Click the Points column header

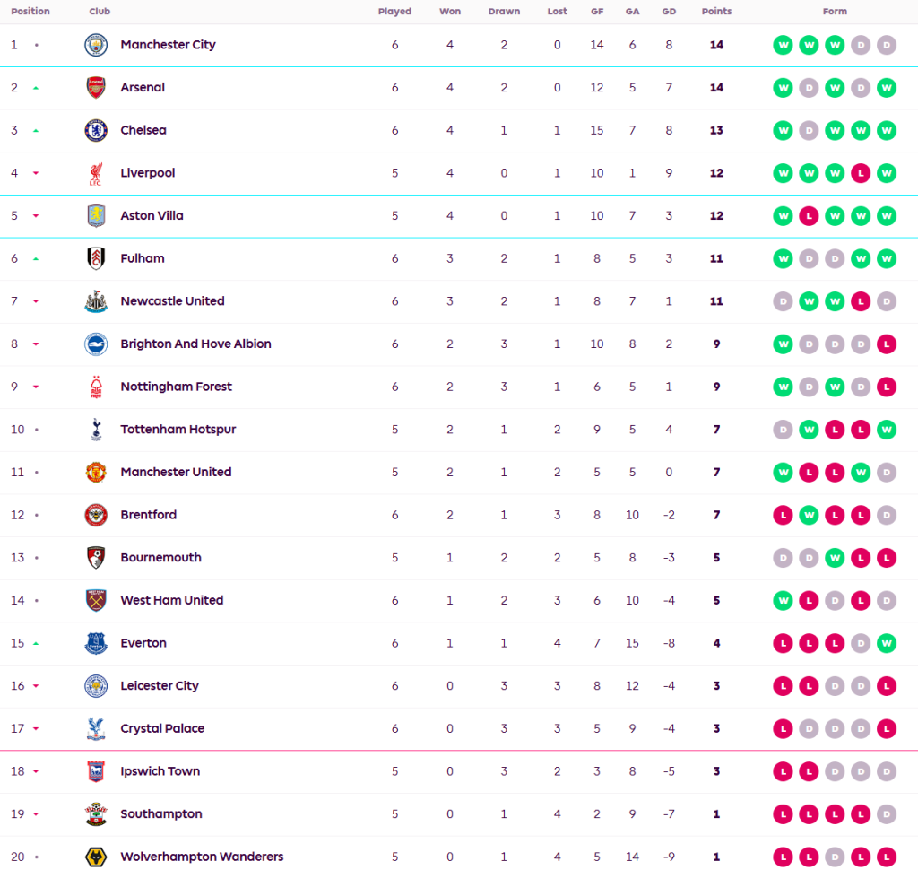[716, 12]
